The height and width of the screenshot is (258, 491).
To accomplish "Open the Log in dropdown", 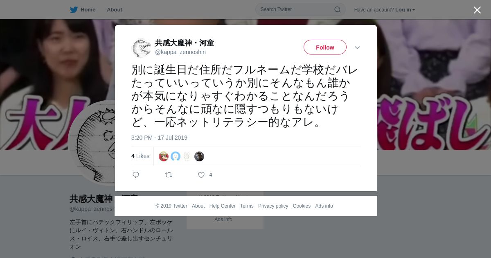I will (x=405, y=10).
